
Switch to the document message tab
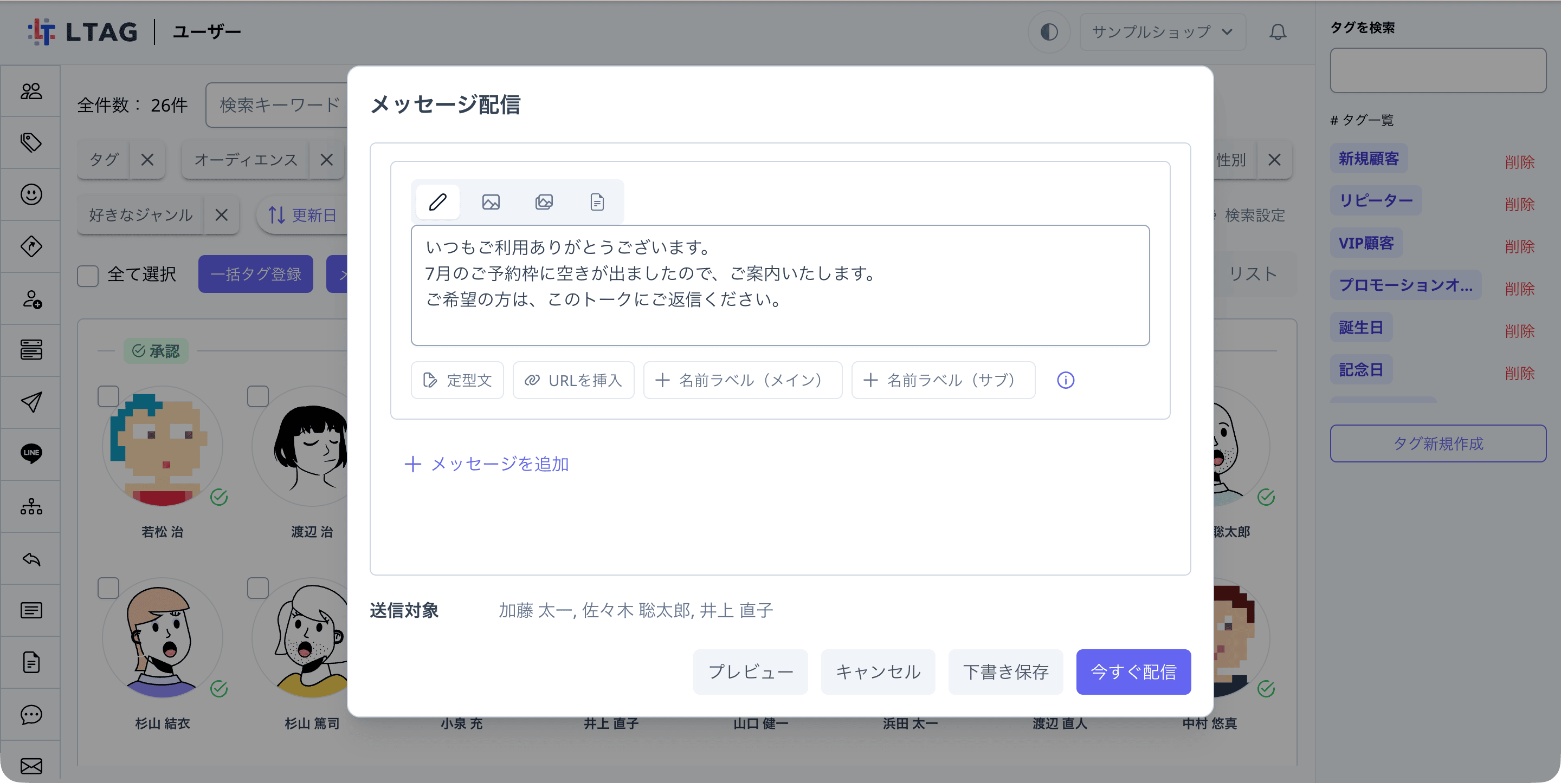point(597,201)
